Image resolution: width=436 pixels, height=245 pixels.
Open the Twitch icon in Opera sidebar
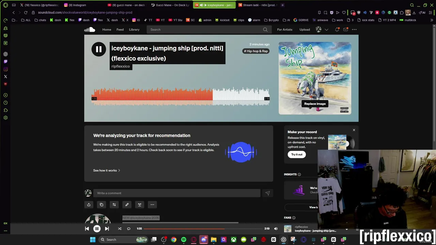(5, 62)
